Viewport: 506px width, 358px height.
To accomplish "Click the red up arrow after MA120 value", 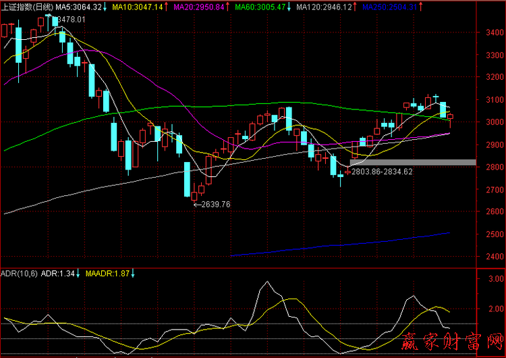I will click(x=356, y=7).
